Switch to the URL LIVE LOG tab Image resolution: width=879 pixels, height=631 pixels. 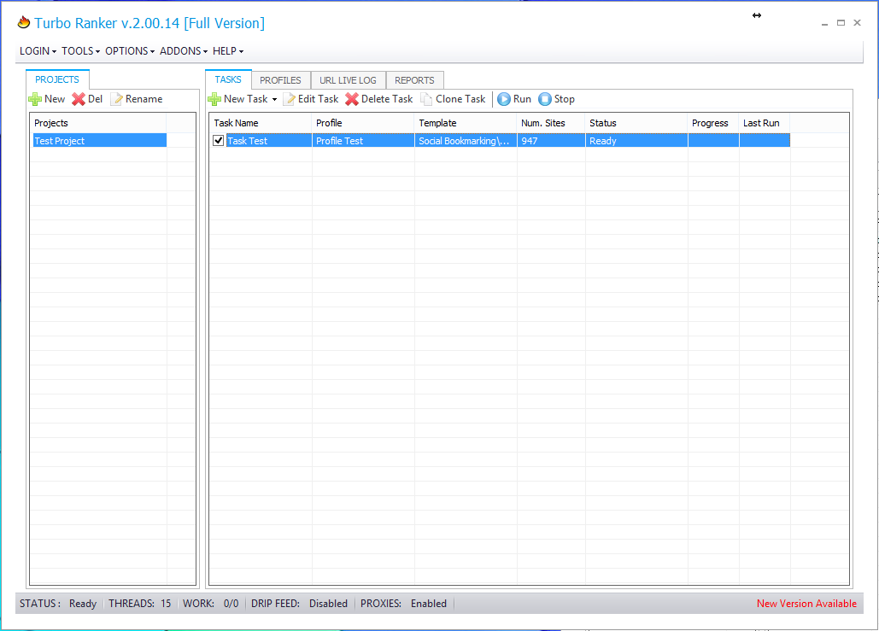point(348,80)
